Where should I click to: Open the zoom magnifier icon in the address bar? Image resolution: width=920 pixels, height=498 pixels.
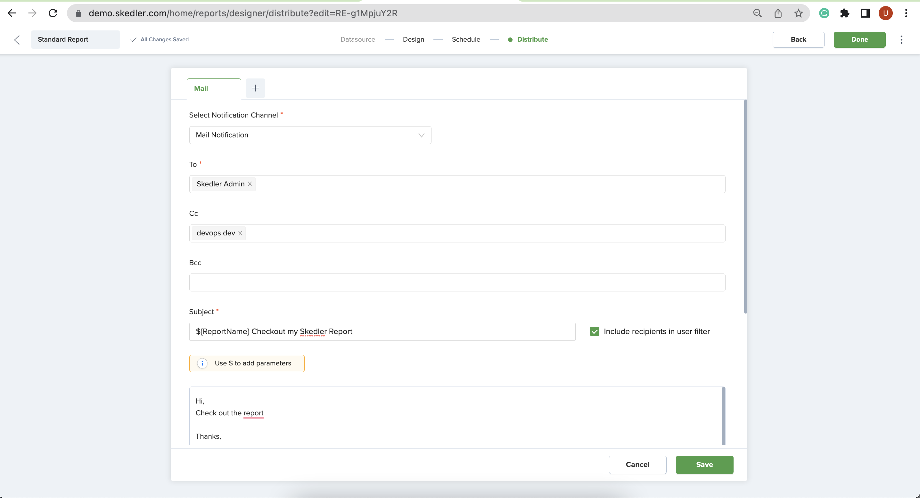(758, 13)
